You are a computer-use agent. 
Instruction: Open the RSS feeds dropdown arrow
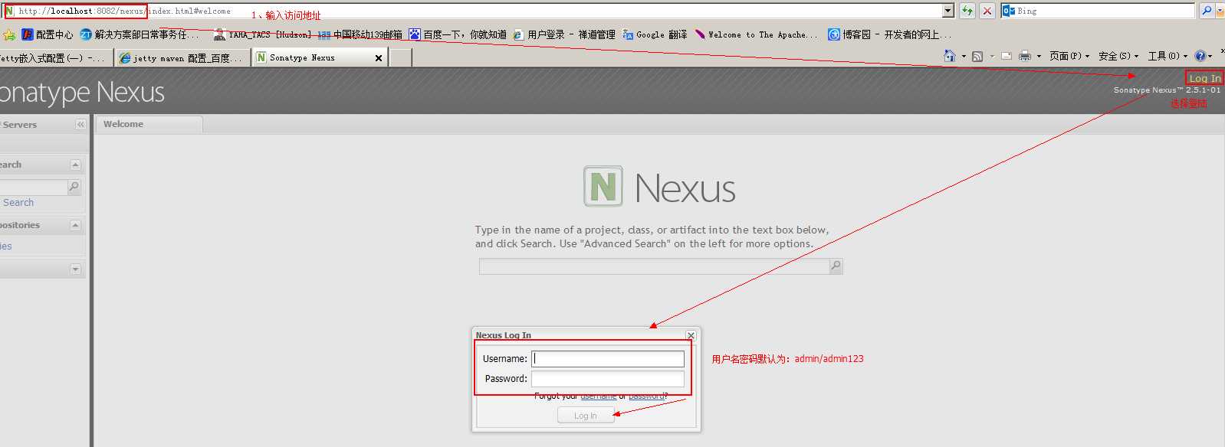tap(991, 56)
